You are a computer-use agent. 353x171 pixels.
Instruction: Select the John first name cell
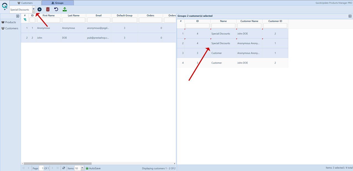coord(49,38)
